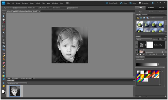Select the Rectangular Marquee tool

point(4,26)
